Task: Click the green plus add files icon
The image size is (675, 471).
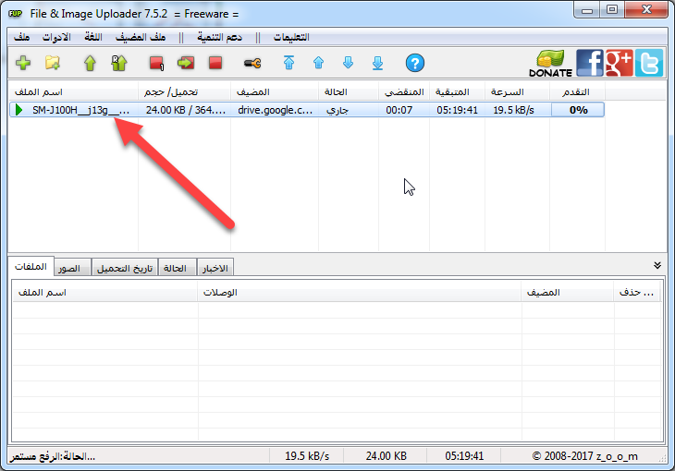Action: 23,63
